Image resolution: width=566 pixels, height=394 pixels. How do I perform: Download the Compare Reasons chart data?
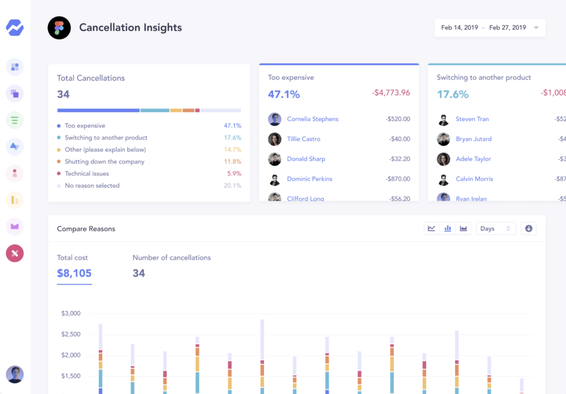tap(529, 228)
